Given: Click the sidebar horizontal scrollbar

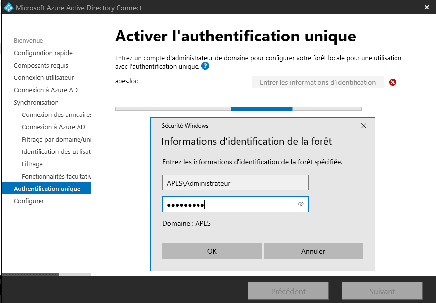Looking at the screenshot, I should pyautogui.click(x=31, y=274).
